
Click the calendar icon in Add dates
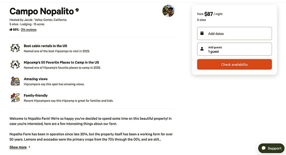point(202,33)
